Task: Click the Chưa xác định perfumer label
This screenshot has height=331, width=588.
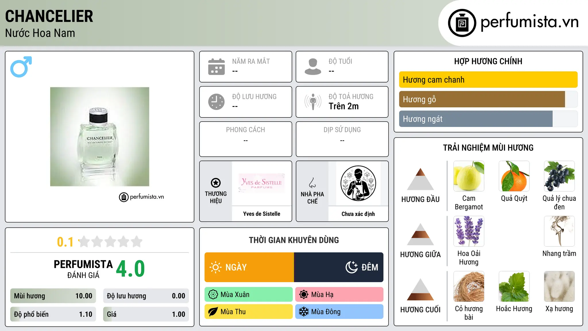Action: pyautogui.click(x=358, y=214)
